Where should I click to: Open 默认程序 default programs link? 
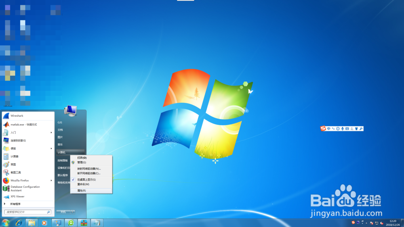tap(63, 175)
